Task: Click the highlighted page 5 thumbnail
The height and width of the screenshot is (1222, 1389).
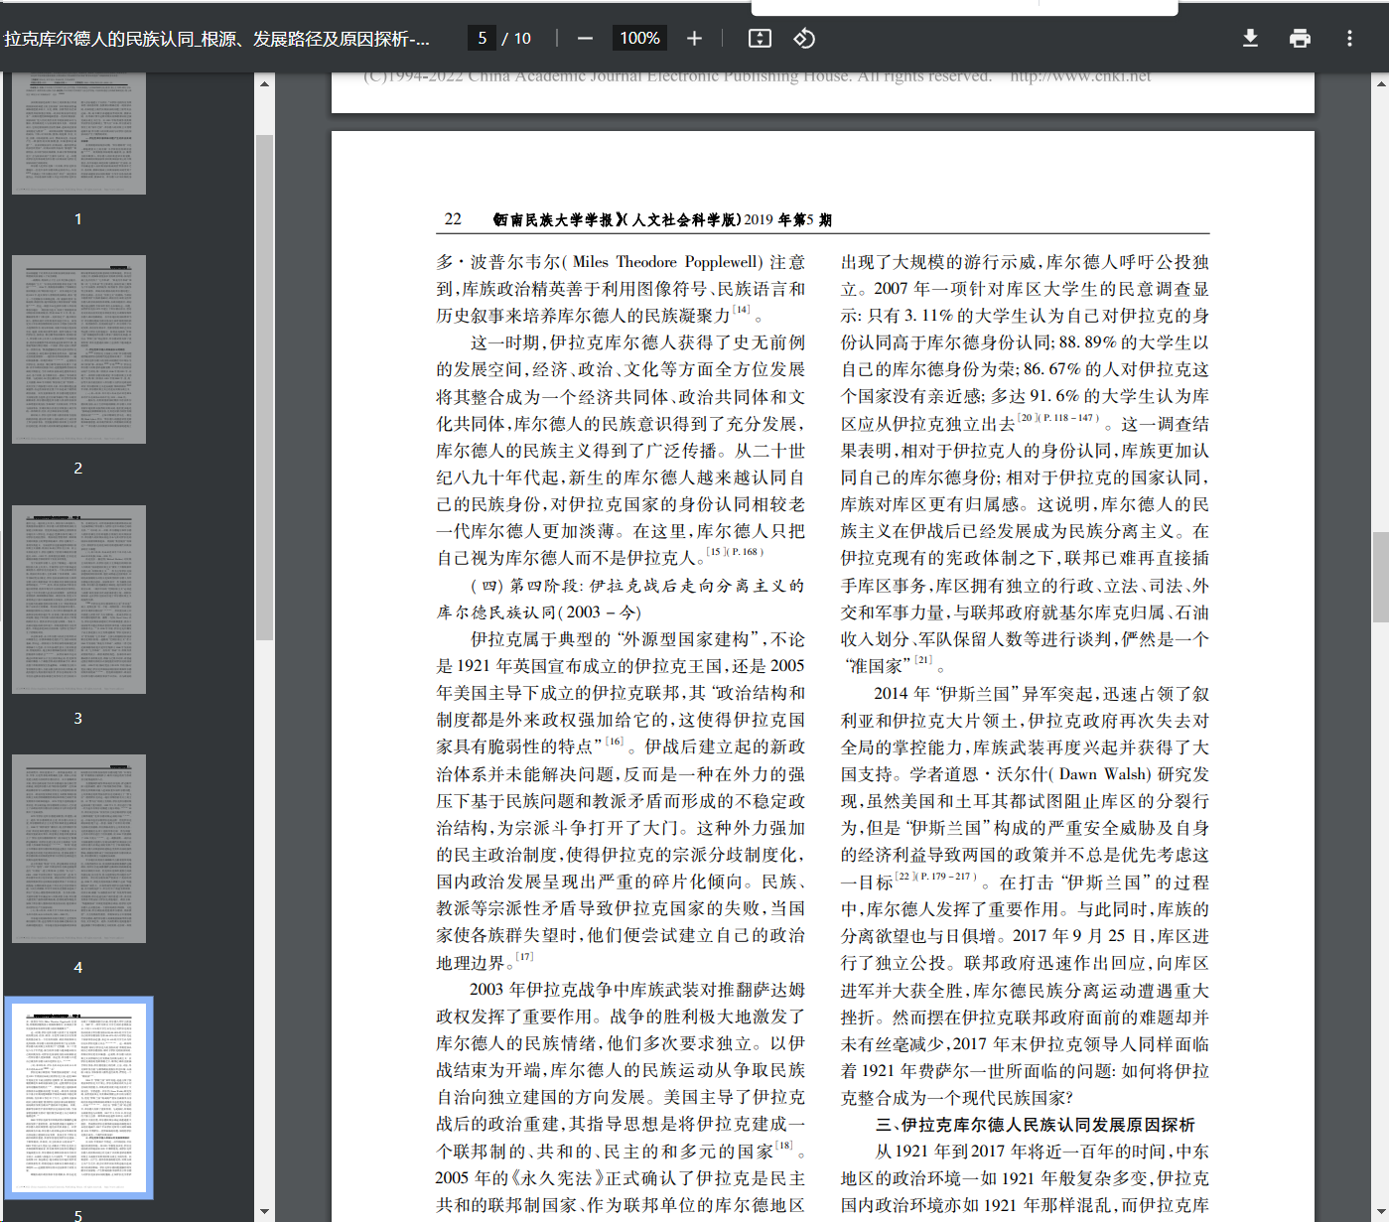Action: [x=78, y=1097]
